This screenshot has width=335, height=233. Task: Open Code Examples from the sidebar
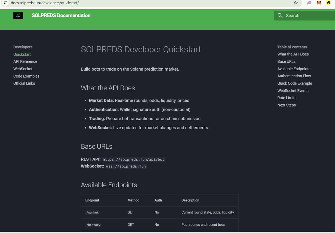26,76
